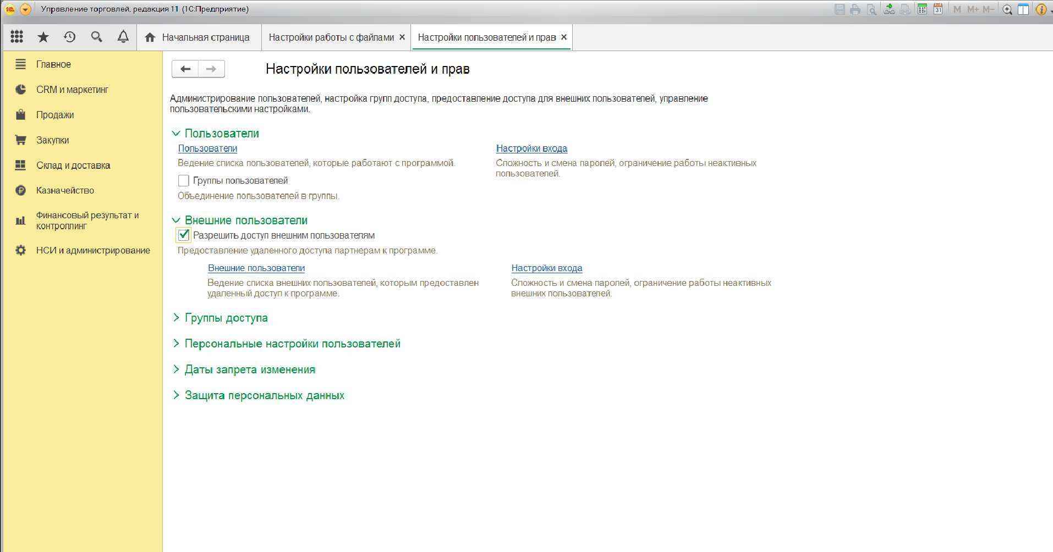Collapse the Внешние пользователи section

(x=176, y=220)
